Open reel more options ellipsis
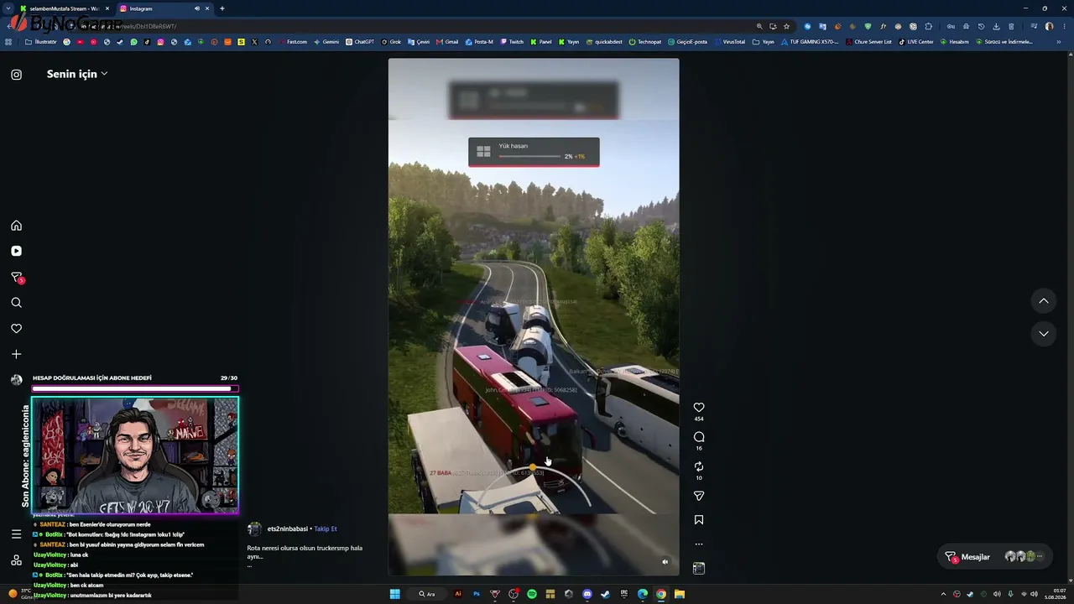The width and height of the screenshot is (1074, 604). click(699, 544)
